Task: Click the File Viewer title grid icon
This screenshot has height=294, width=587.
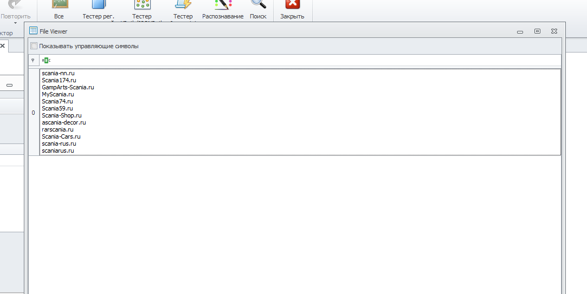Action: 33,31
